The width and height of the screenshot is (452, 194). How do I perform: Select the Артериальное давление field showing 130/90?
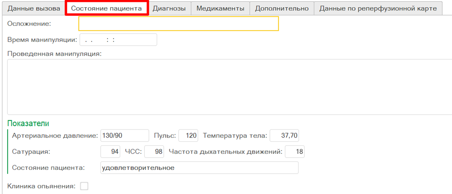point(125,136)
